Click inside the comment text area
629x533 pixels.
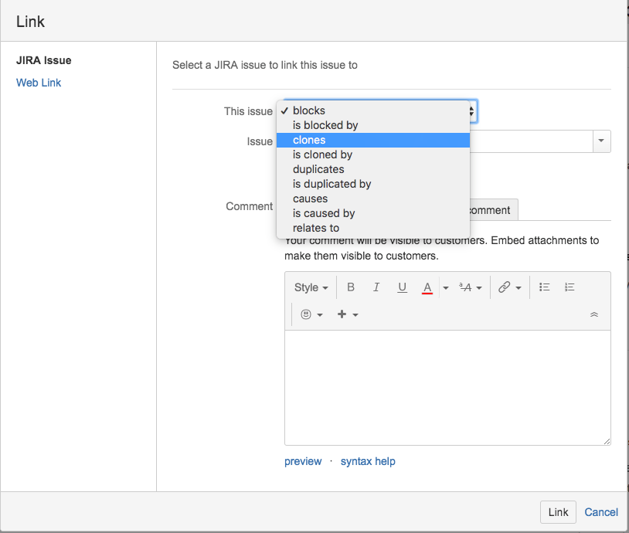click(x=447, y=386)
